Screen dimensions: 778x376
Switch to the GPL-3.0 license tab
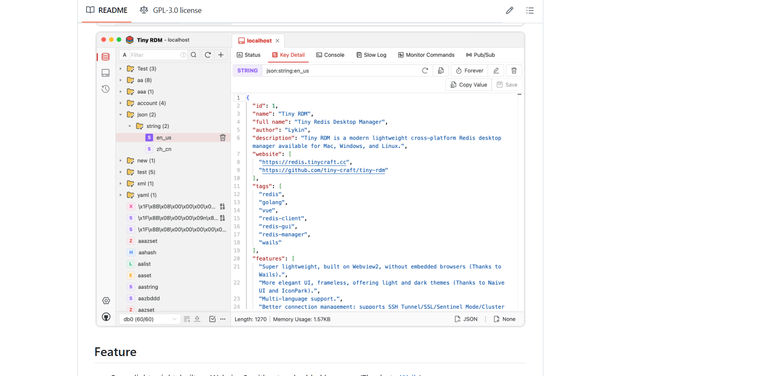(x=171, y=10)
